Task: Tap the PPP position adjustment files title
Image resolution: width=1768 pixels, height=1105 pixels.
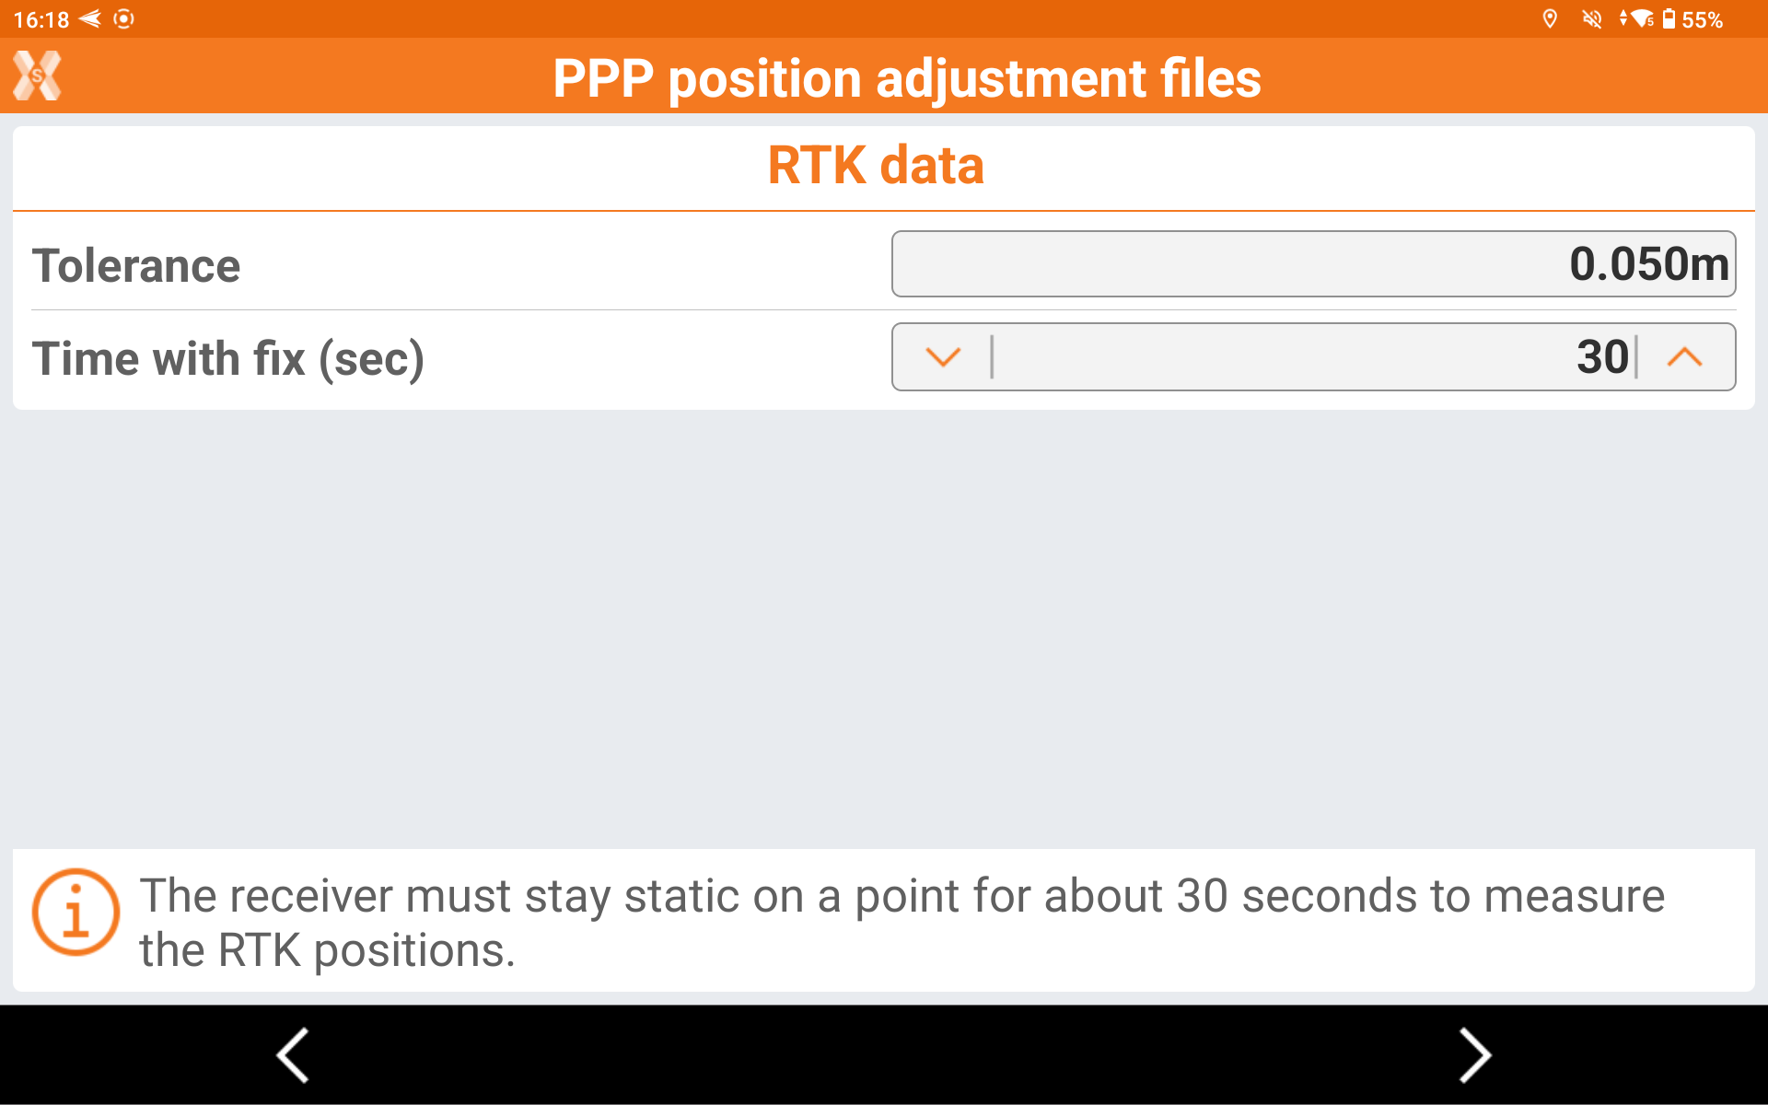Action: [x=906, y=78]
